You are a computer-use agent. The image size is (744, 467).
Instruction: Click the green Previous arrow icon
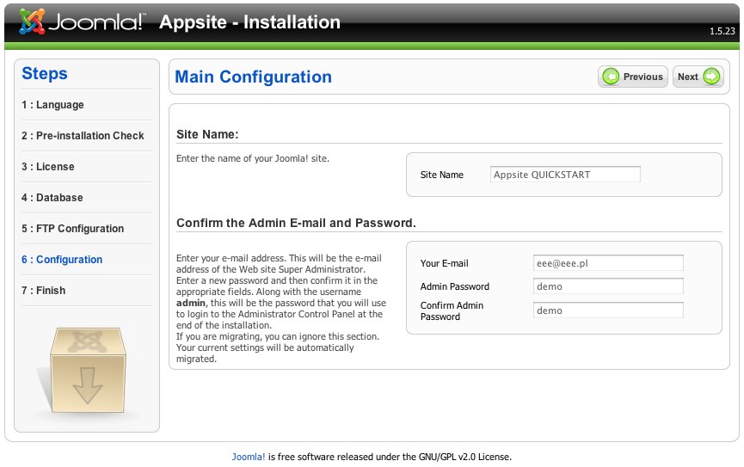[x=611, y=77]
